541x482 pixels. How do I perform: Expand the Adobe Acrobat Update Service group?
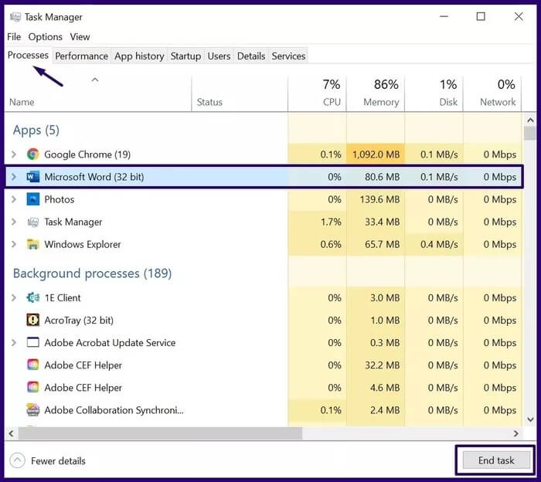pos(14,342)
